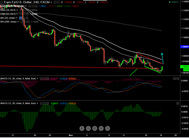Image resolution: width=189 pixels, height=138 pixels.
Task: Open MA (200, close) settings gear
Action: (25, 22)
